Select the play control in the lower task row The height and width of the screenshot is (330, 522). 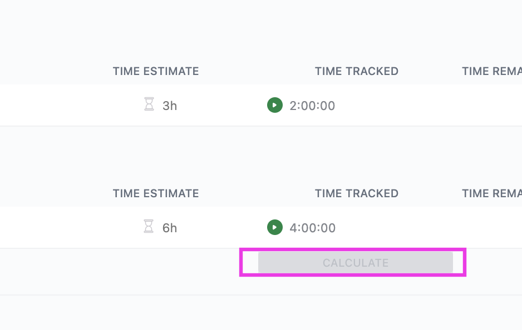[x=275, y=228]
